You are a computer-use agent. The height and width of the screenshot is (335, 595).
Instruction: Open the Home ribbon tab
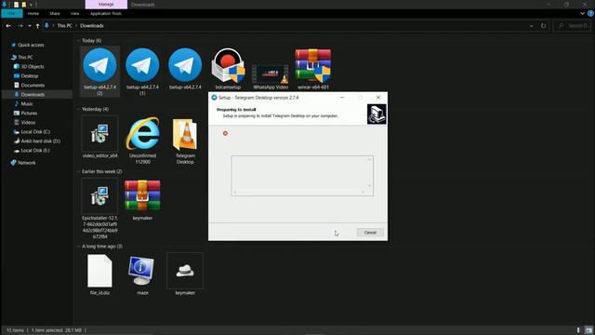point(33,13)
